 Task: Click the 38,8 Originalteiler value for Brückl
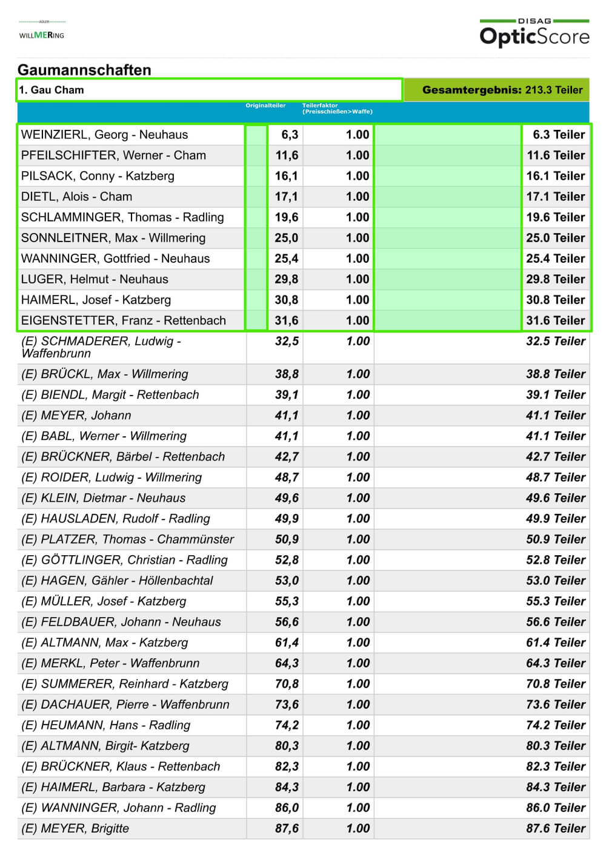pyautogui.click(x=286, y=374)
